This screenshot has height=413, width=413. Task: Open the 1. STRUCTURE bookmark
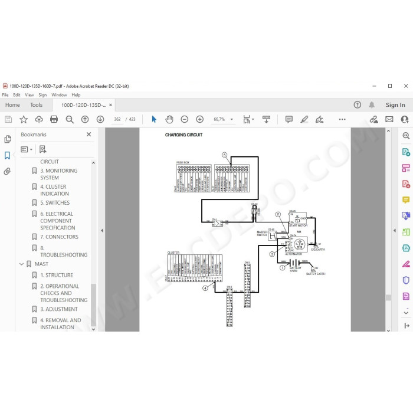pos(57,275)
